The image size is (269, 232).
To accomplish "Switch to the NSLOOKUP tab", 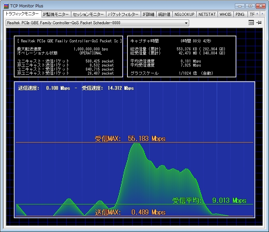I will pos(185,14).
